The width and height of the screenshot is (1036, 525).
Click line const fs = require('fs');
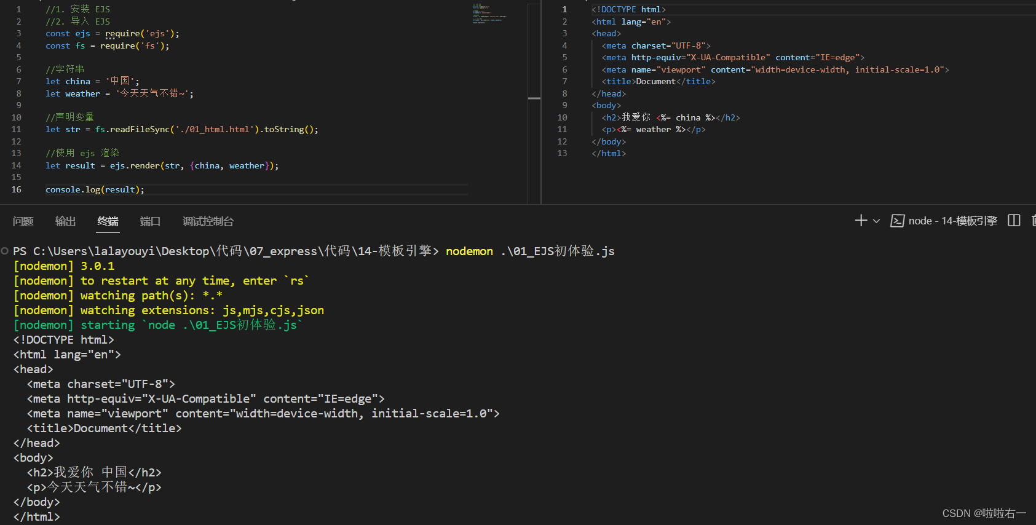(x=107, y=45)
